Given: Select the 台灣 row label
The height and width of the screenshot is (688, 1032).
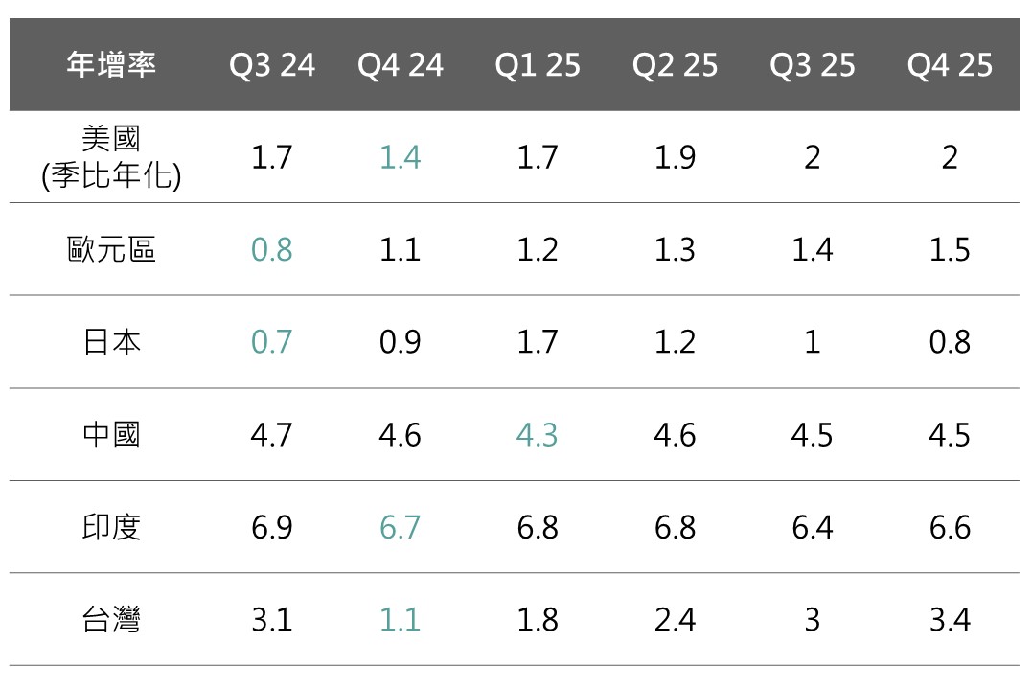Looking at the screenshot, I should click(111, 620).
